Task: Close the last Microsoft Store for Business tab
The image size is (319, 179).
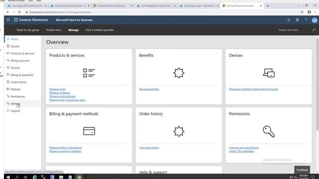Action: (x=261, y=6)
